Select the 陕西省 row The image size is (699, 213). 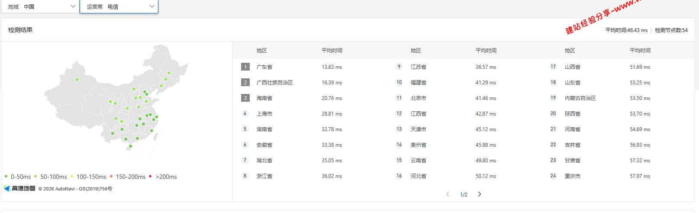click(618, 113)
